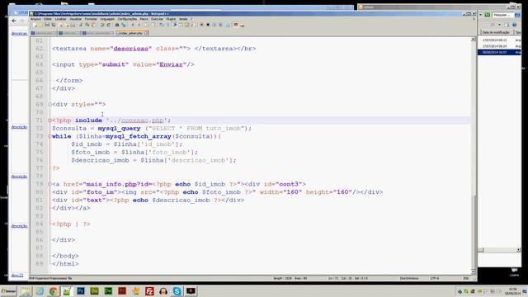Click the toolbar Zoom Out icon
528x297 pixels.
[x=139, y=25]
